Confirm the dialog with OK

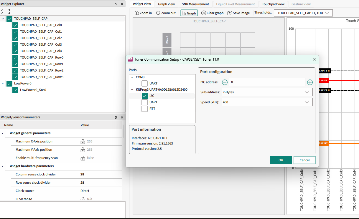click(281, 160)
